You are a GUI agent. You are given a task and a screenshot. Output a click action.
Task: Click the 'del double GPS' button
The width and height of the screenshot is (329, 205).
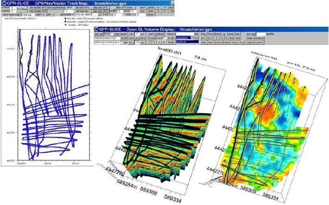38,7
